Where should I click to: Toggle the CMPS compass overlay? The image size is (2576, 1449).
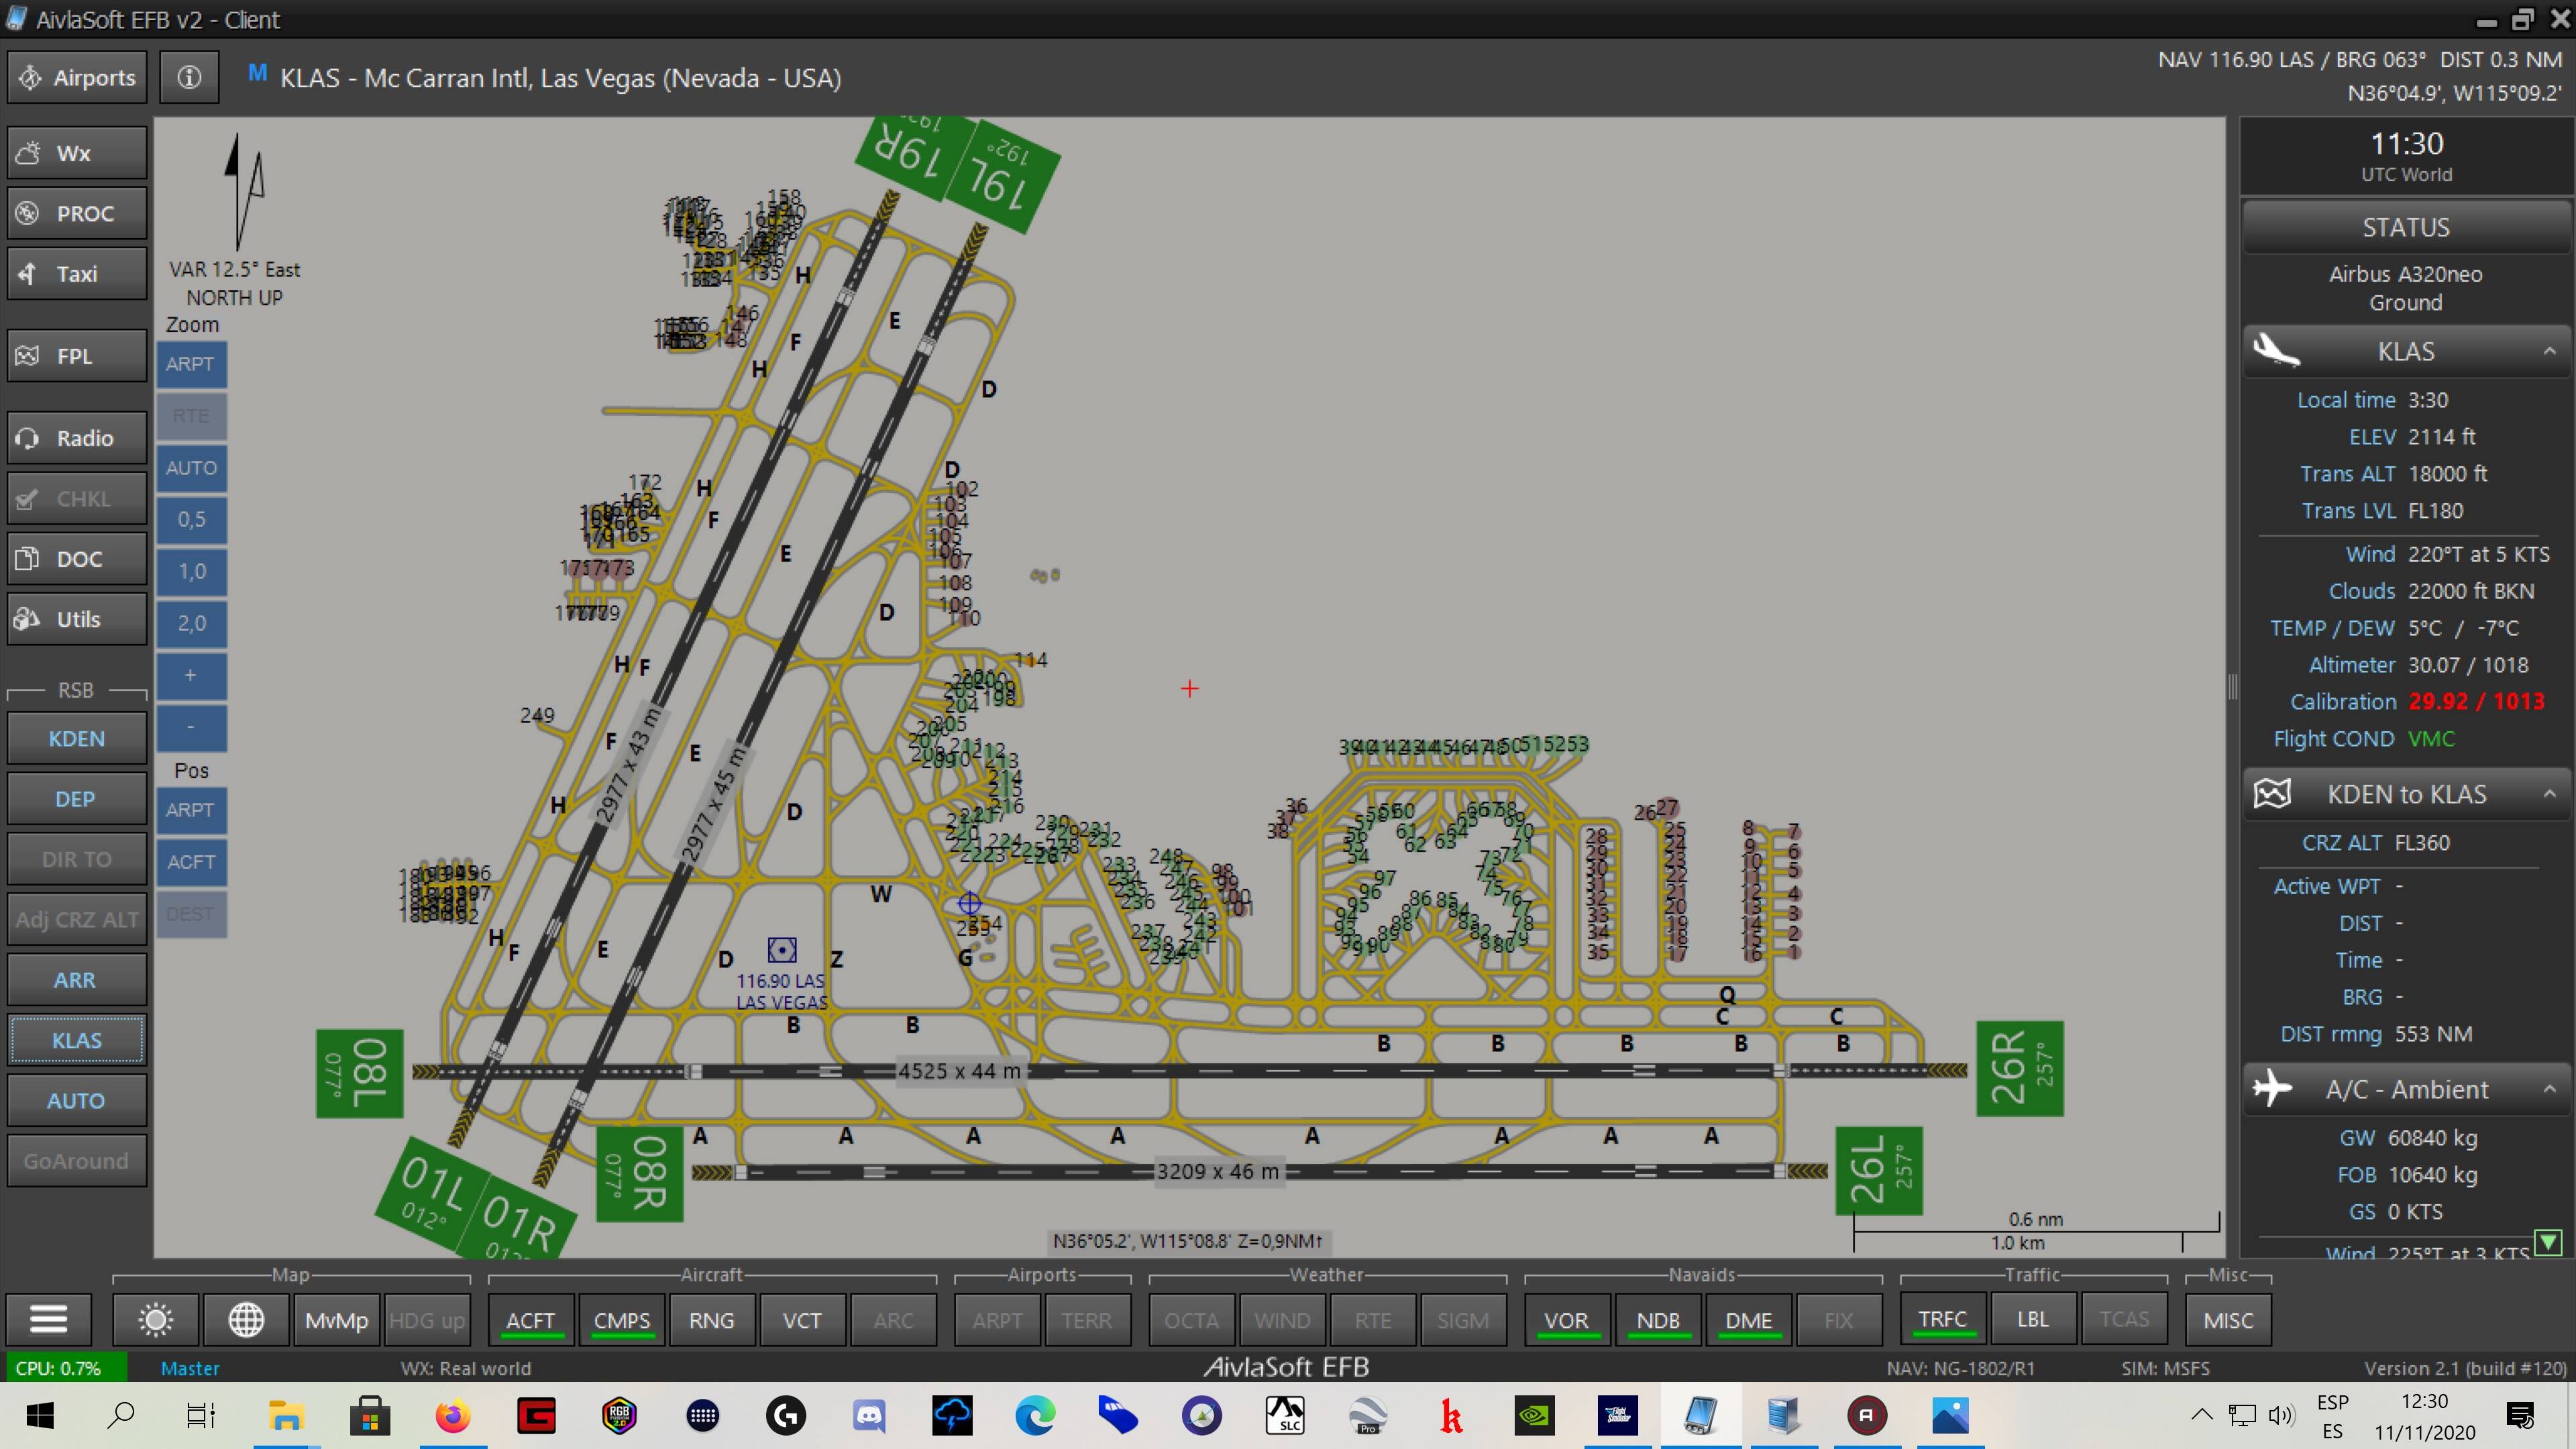click(621, 1319)
